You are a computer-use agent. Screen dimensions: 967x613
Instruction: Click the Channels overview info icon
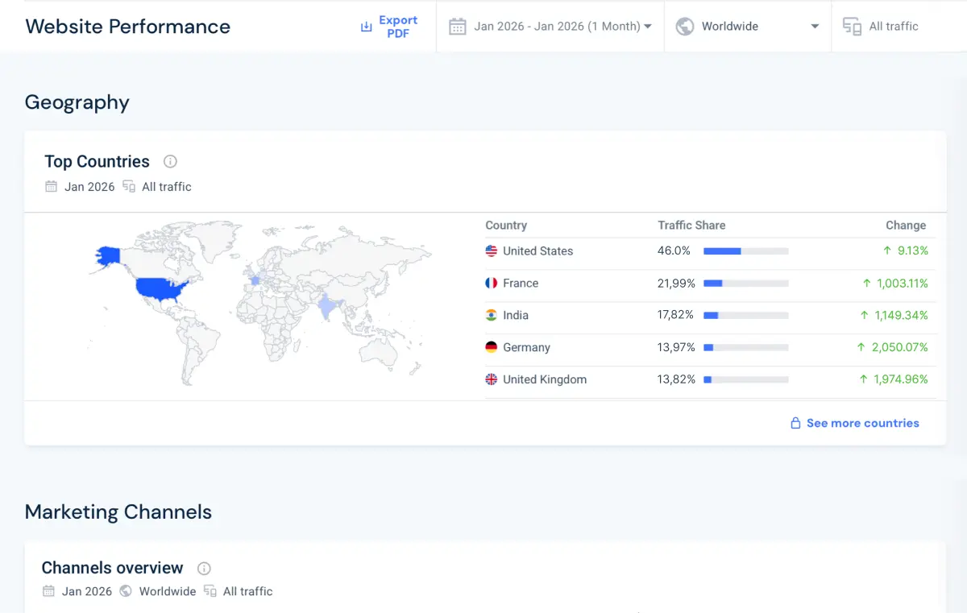point(204,568)
